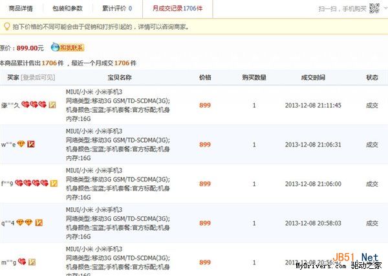Click the timestamp 2013-12-08 20:58:03

coord(313,223)
